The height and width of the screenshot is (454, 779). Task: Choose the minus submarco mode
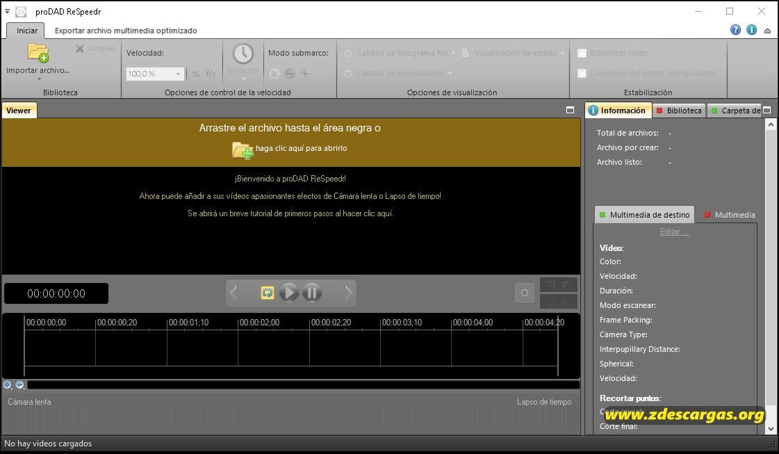pyautogui.click(x=290, y=74)
